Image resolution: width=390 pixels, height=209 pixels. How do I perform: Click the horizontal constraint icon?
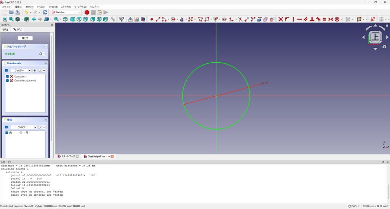click(299, 19)
